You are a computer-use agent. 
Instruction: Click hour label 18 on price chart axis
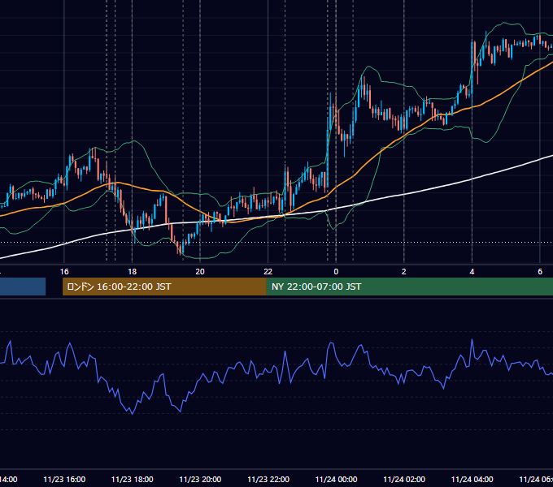tap(133, 272)
